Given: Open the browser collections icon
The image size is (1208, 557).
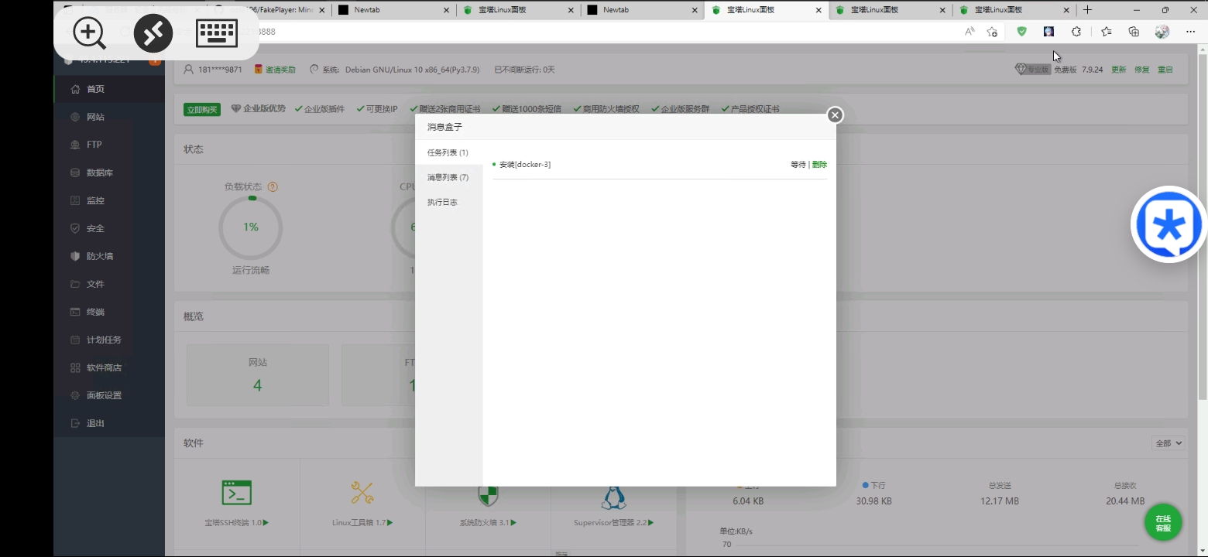Looking at the screenshot, I should coord(1134,32).
